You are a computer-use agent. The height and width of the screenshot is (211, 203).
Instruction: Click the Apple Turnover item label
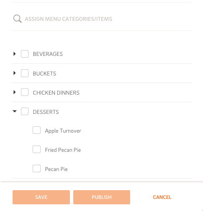pos(63,131)
